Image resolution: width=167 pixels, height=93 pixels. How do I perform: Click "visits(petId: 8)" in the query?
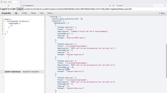click(x=14, y=21)
